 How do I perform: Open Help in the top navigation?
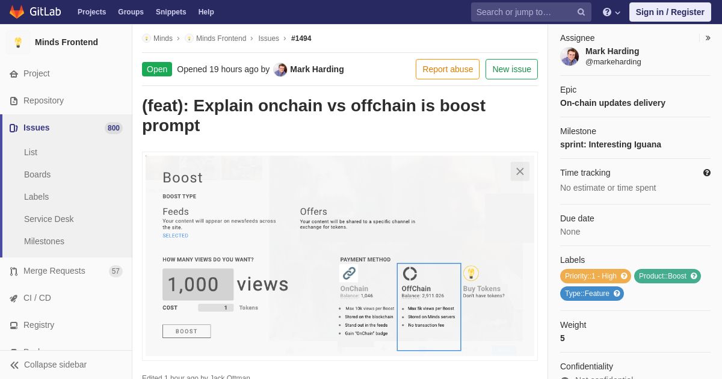click(206, 12)
